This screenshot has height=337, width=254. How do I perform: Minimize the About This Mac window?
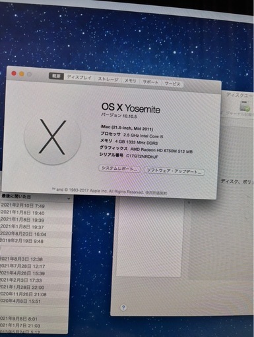22,74
